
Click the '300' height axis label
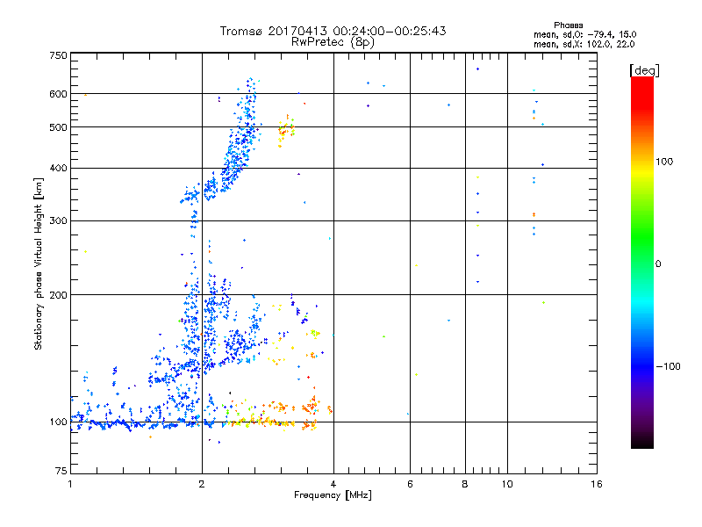pos(58,220)
